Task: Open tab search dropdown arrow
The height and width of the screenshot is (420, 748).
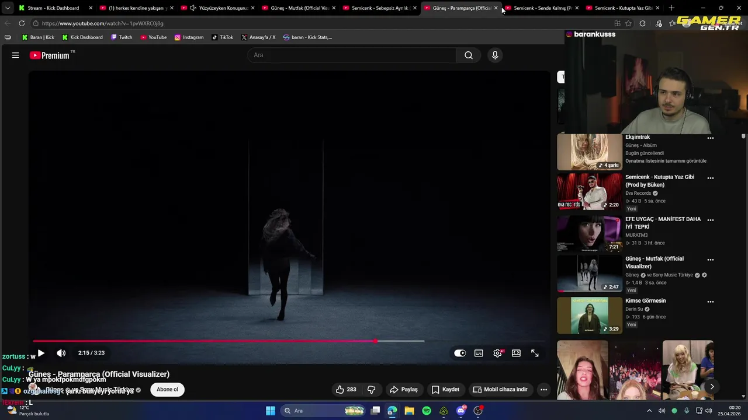Action: (7, 8)
